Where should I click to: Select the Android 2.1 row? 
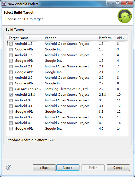click(x=67, y=66)
